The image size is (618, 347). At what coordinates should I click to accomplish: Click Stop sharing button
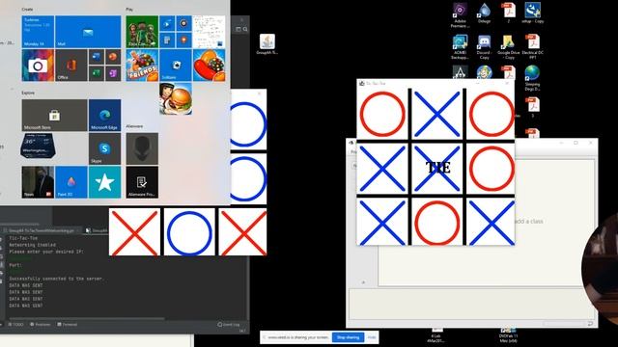click(x=348, y=337)
